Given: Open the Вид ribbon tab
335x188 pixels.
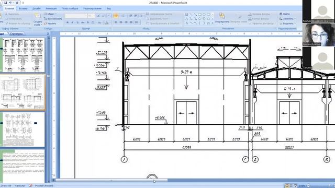Looking at the screenshot, I should (109, 8).
